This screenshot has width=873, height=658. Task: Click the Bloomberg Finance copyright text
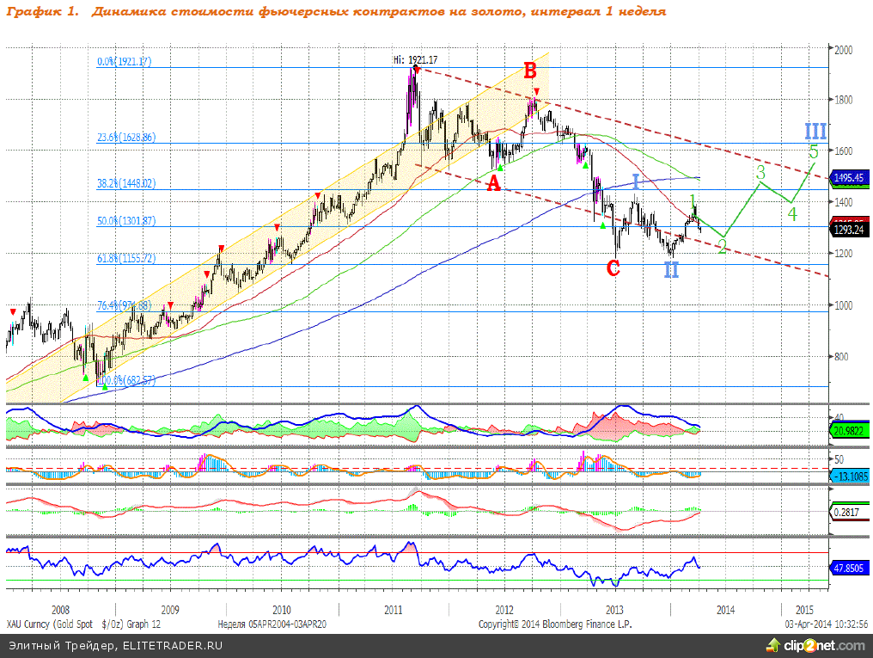[555, 624]
